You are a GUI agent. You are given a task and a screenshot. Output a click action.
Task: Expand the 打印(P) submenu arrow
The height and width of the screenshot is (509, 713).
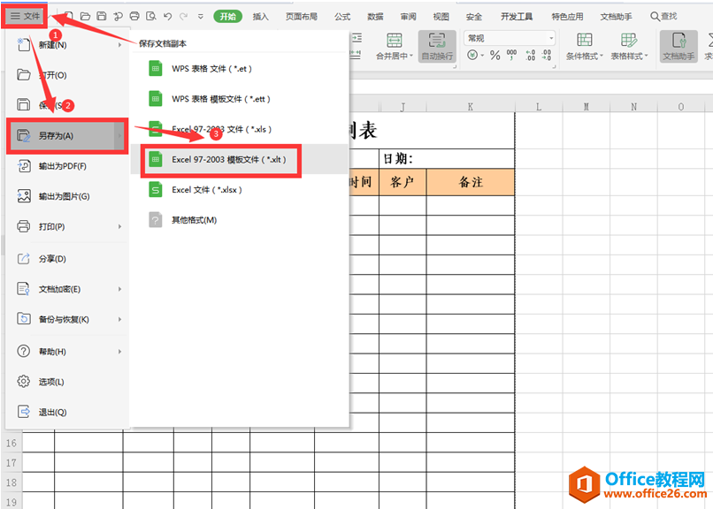(119, 226)
